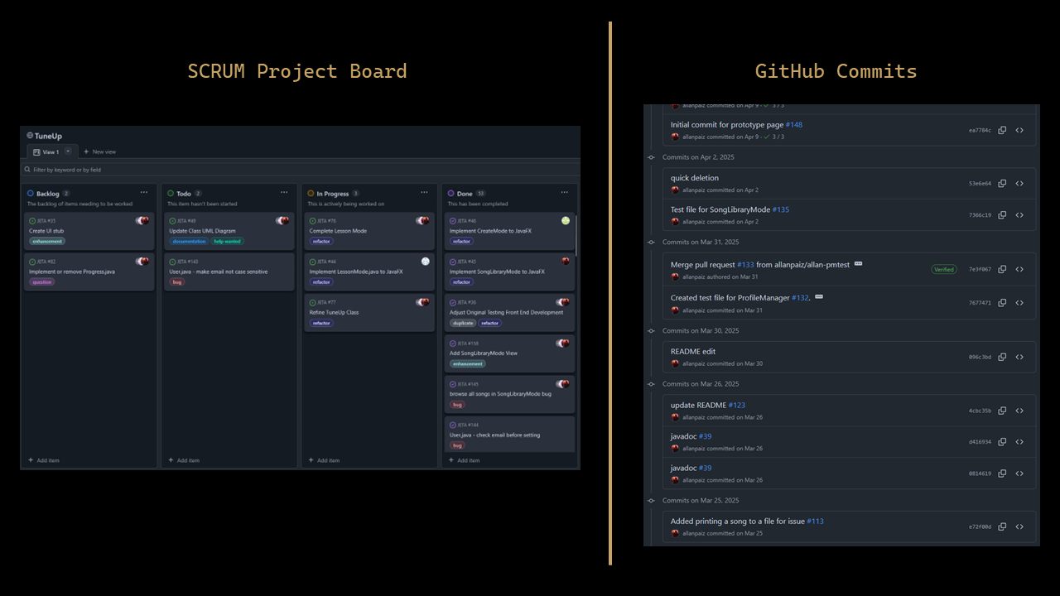The image size is (1060, 596).
Task: Open the Todo column three-dot menu
Action: click(284, 193)
